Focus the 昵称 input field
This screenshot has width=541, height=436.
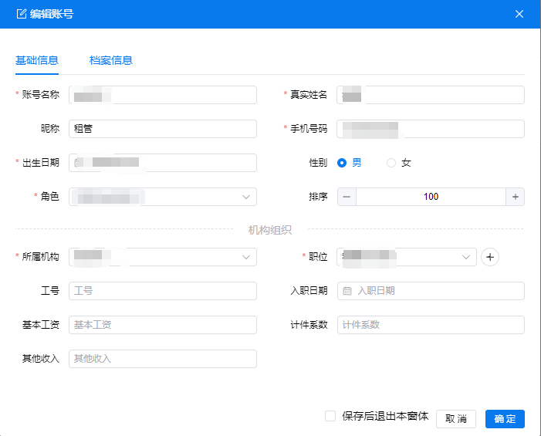162,129
